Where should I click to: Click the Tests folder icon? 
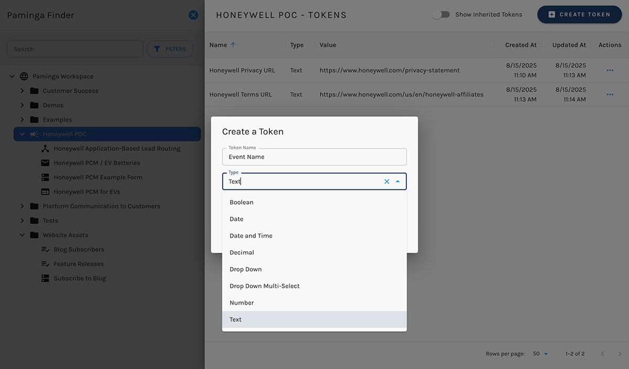(x=35, y=220)
